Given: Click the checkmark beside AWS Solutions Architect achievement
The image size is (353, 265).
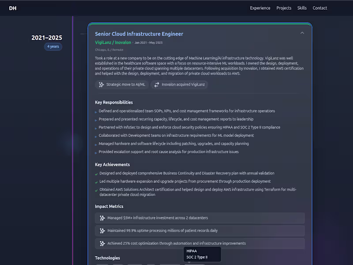Looking at the screenshot, I should tap(96, 190).
